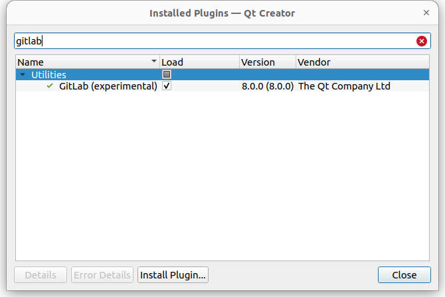This screenshot has height=297, width=445.
Task: Open Error Details for the plugin
Action: point(102,275)
